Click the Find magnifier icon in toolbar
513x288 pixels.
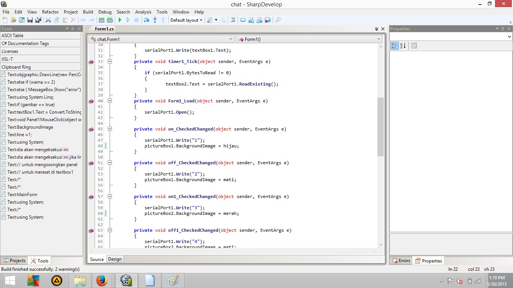point(278,20)
